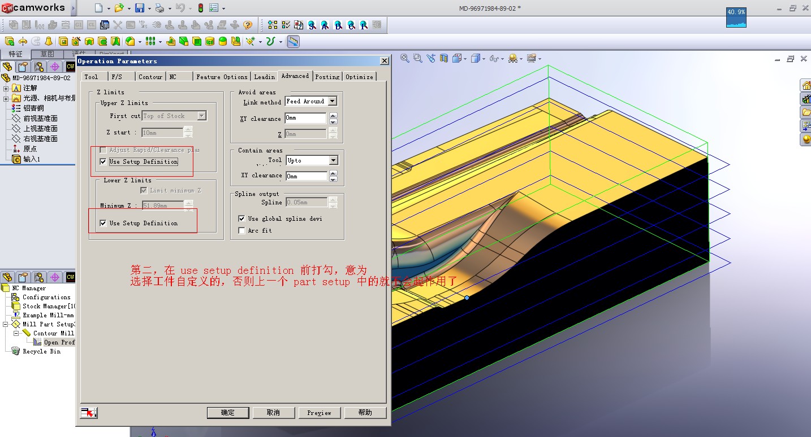The image size is (811, 437).
Task: Click the Open file folder icon
Action: pyautogui.click(x=118, y=8)
